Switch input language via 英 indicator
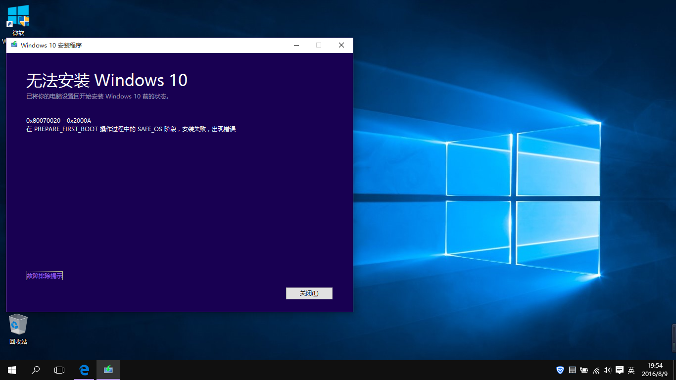This screenshot has height=380, width=676. coord(631,370)
